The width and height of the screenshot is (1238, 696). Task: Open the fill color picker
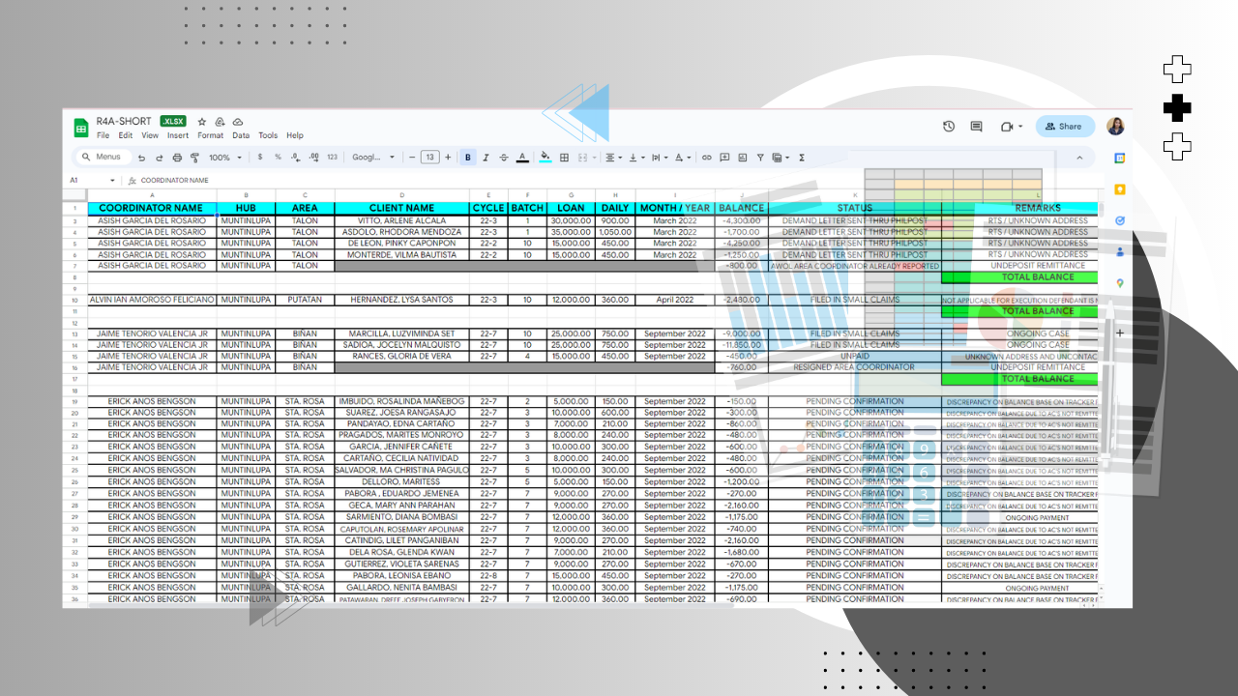click(545, 158)
